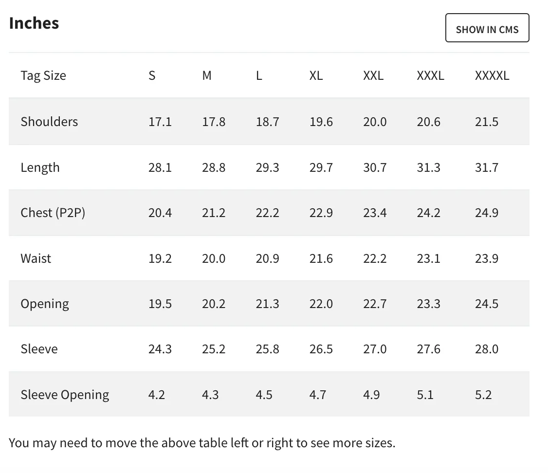Click the 23.1 waist value for XXXL
The height and width of the screenshot is (473, 548).
[x=428, y=258]
